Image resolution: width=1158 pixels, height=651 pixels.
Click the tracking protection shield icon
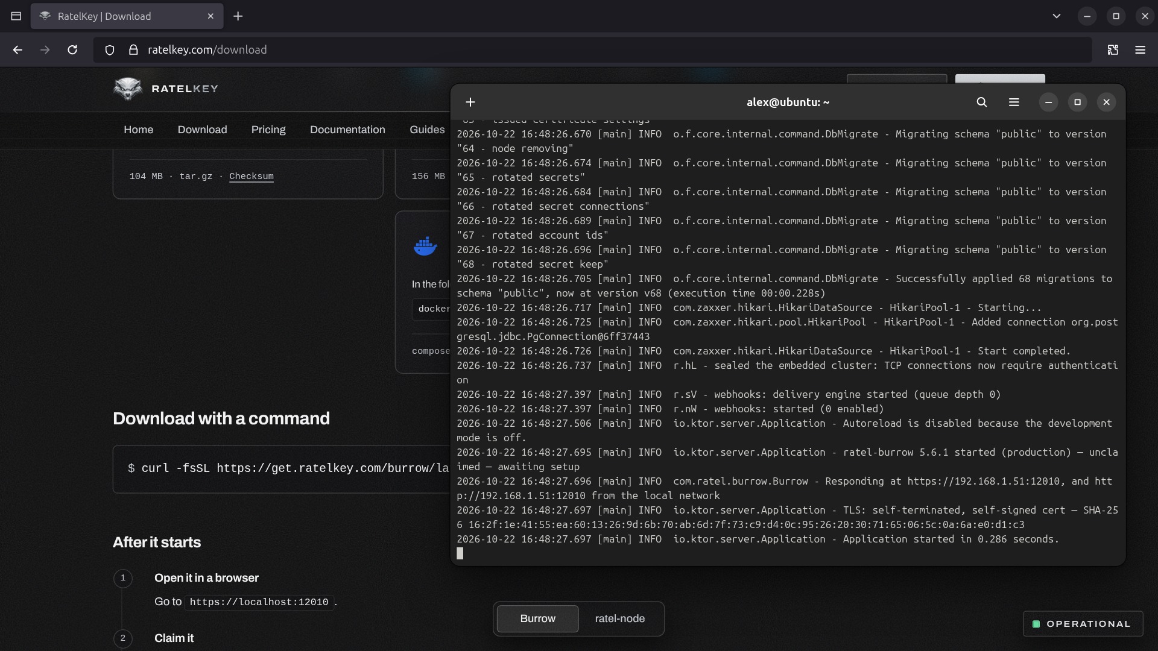[110, 50]
